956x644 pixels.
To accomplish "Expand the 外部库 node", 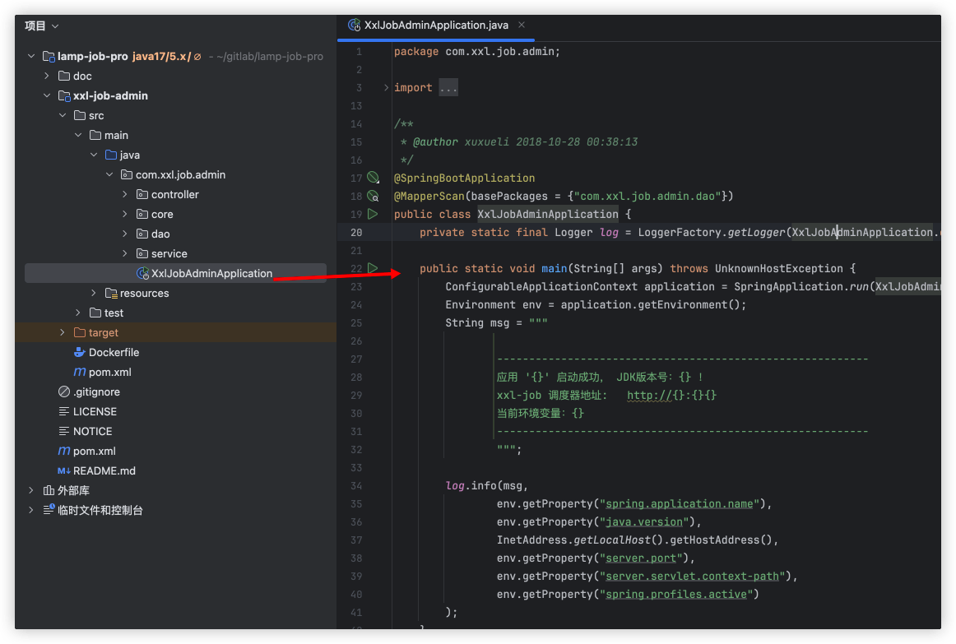I will tap(31, 490).
